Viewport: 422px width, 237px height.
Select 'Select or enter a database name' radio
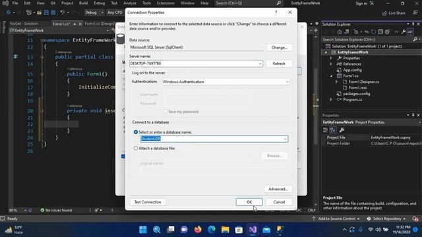pos(136,132)
